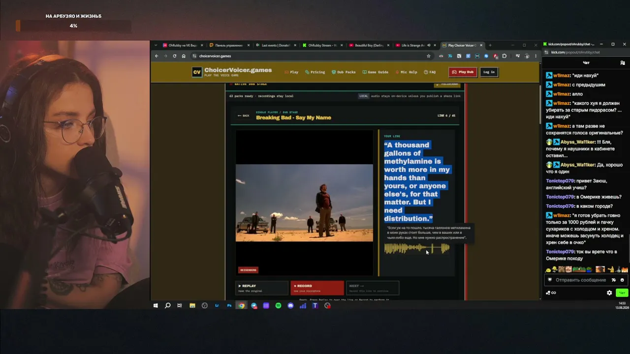Click the Log in button
This screenshot has height=354, width=630.
click(x=489, y=72)
